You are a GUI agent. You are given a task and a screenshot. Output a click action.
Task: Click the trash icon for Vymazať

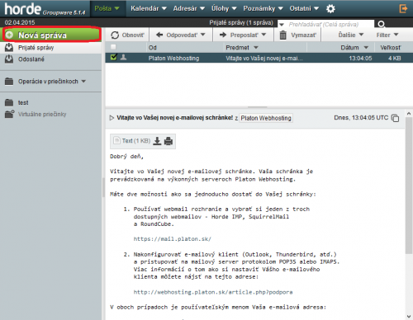click(282, 35)
